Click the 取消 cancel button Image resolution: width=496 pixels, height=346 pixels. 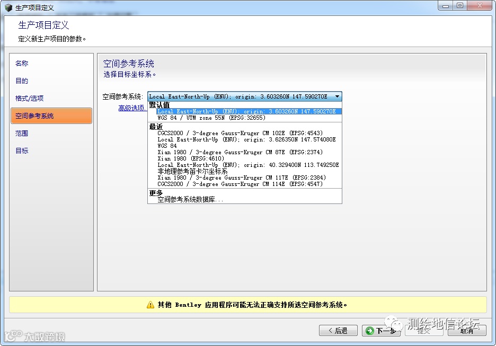(467, 331)
